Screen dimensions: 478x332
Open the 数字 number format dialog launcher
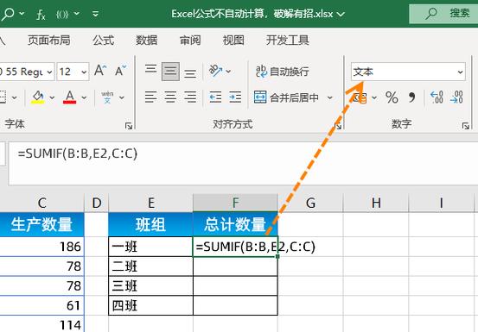click(465, 126)
